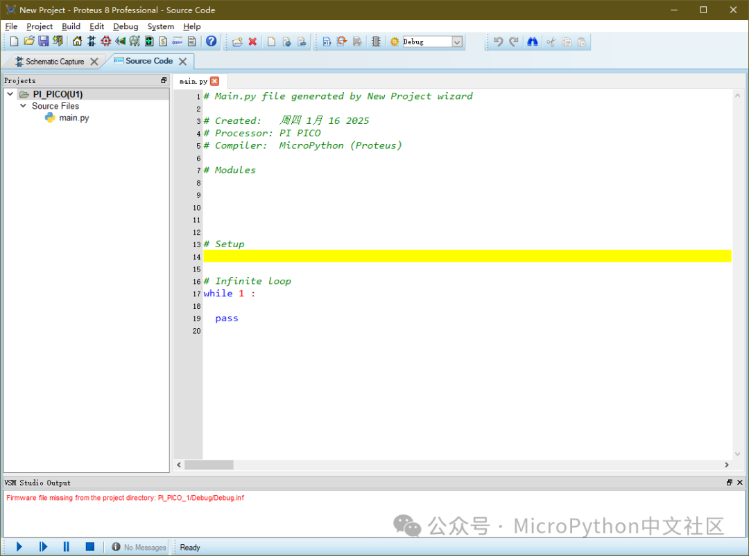749x556 pixels.
Task: Click the Schematic Capture toolbar icon
Action: pos(92,42)
